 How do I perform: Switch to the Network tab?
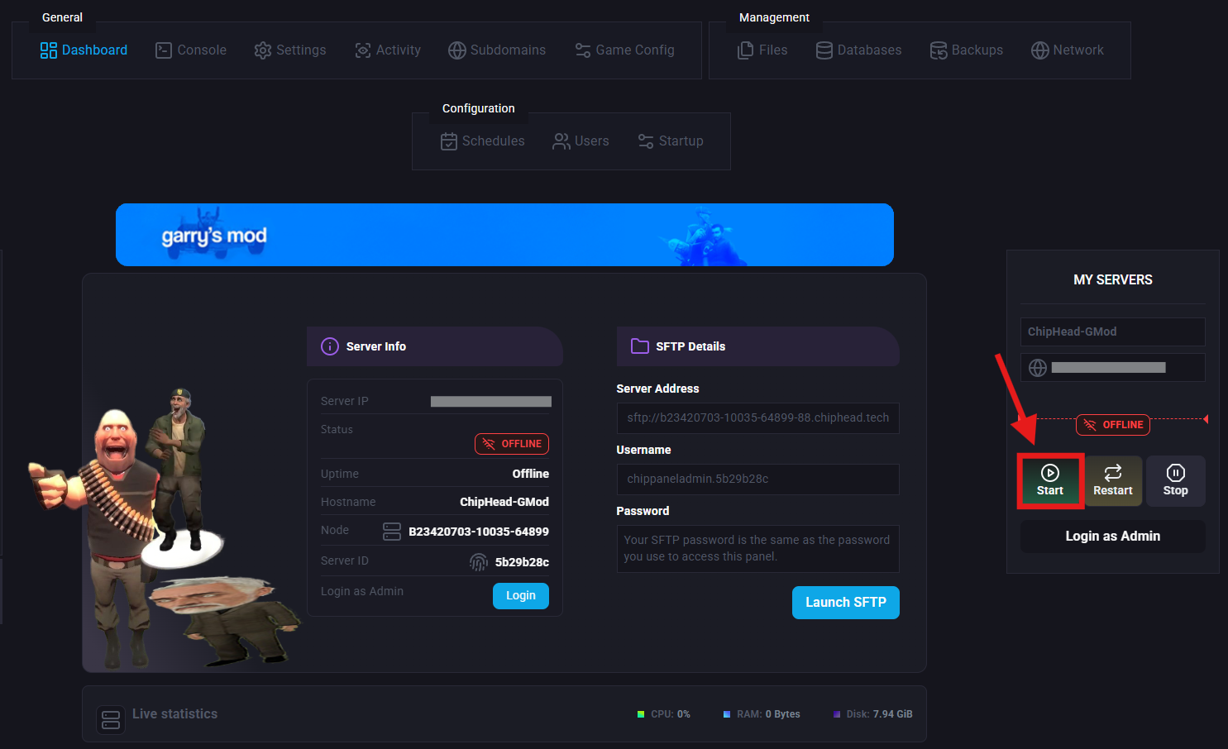tap(1068, 50)
